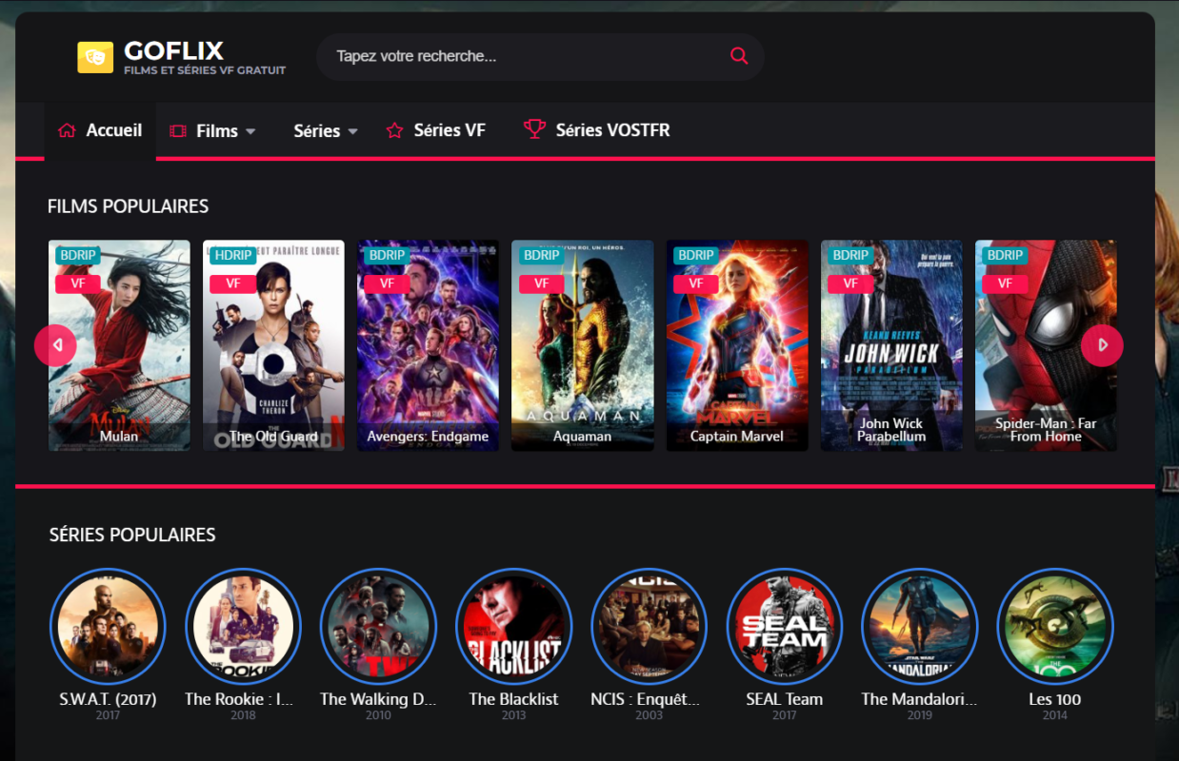Screen dimensions: 1179x761
Task: Open The Blacklist series circle image
Action: pos(513,626)
